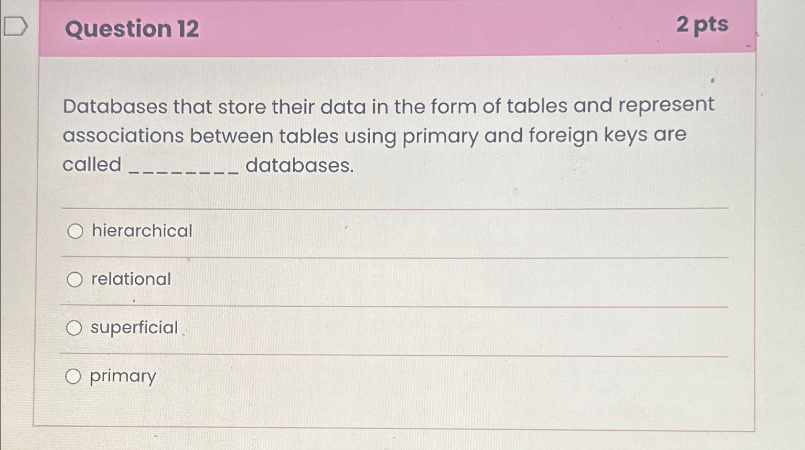Click the answer option text primary
This screenshot has width=805, height=450.
pyautogui.click(x=122, y=377)
